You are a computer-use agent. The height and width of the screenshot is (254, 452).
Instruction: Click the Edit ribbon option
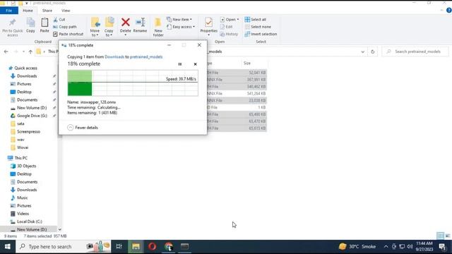(x=227, y=27)
